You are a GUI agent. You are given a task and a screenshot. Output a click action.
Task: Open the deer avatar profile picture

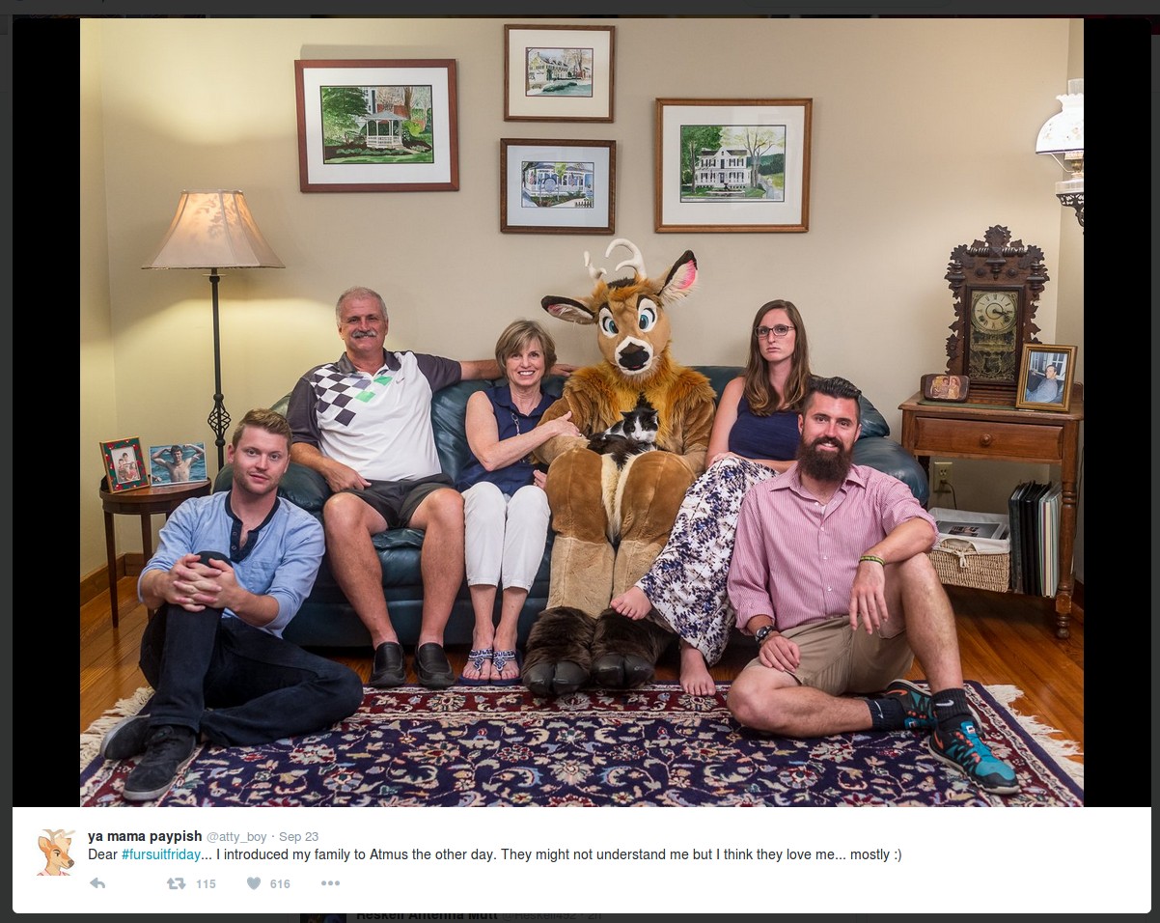point(56,853)
